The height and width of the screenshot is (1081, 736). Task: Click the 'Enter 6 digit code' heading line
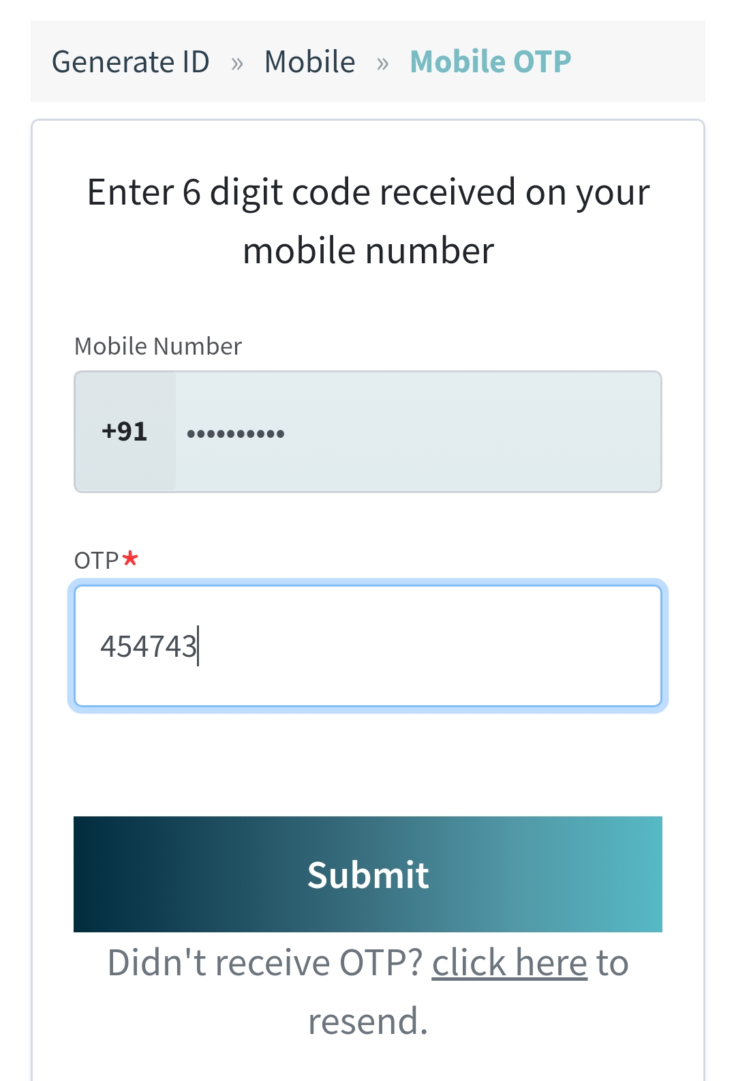pyautogui.click(x=368, y=192)
